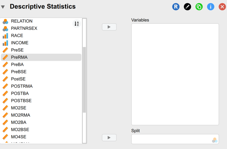227x149 pixels.
Task: Click the MO2RMA variable's ruler icon
Action: pos(5,115)
